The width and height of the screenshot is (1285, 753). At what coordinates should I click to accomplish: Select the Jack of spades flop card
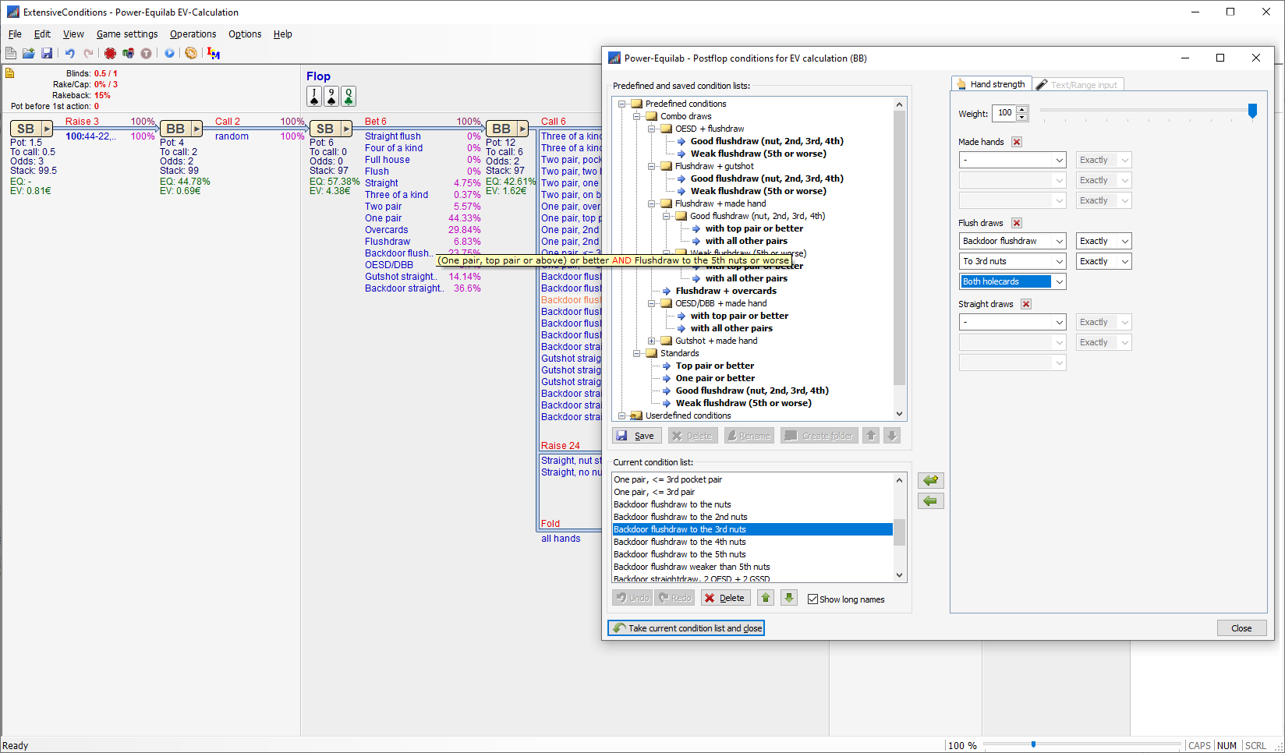click(x=314, y=97)
